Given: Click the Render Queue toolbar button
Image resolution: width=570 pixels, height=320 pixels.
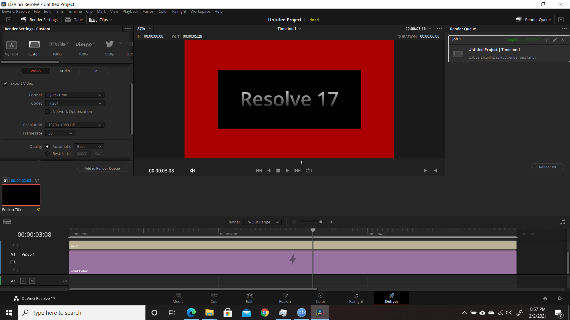Looking at the screenshot, I should coord(533,20).
